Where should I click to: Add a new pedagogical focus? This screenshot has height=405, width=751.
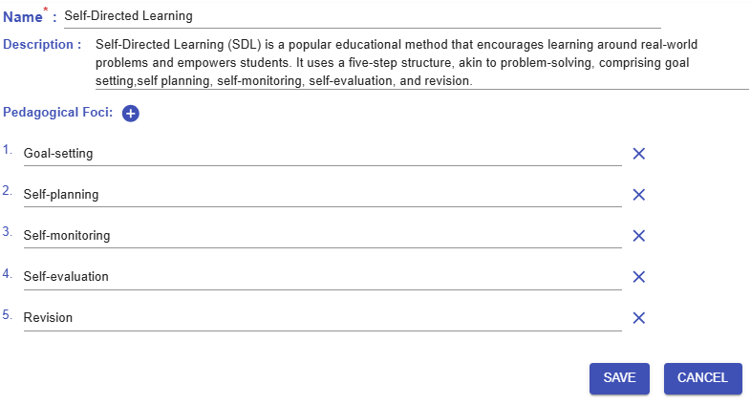[x=131, y=114]
